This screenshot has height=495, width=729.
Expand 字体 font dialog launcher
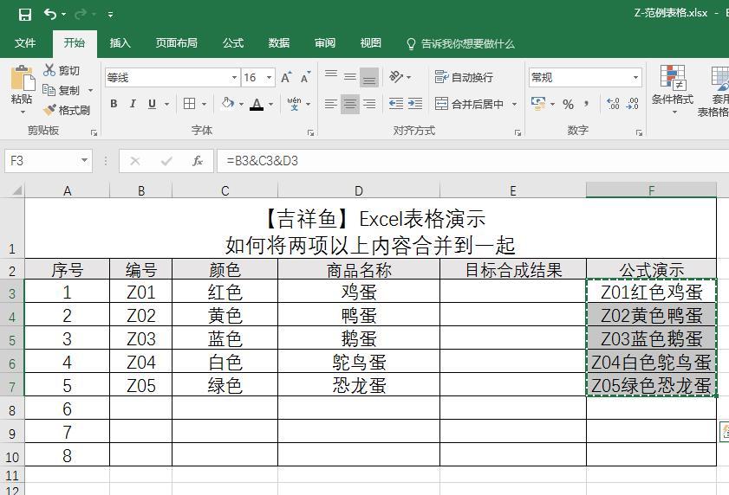coord(310,133)
